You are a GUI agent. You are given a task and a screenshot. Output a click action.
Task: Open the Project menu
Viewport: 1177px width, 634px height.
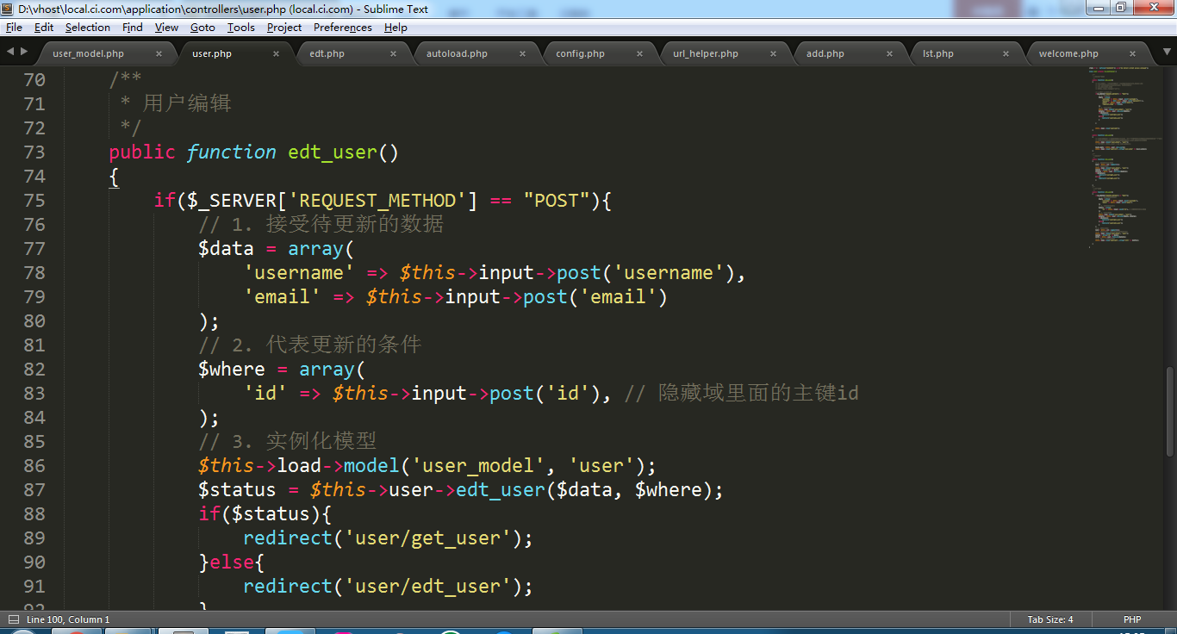(x=283, y=28)
